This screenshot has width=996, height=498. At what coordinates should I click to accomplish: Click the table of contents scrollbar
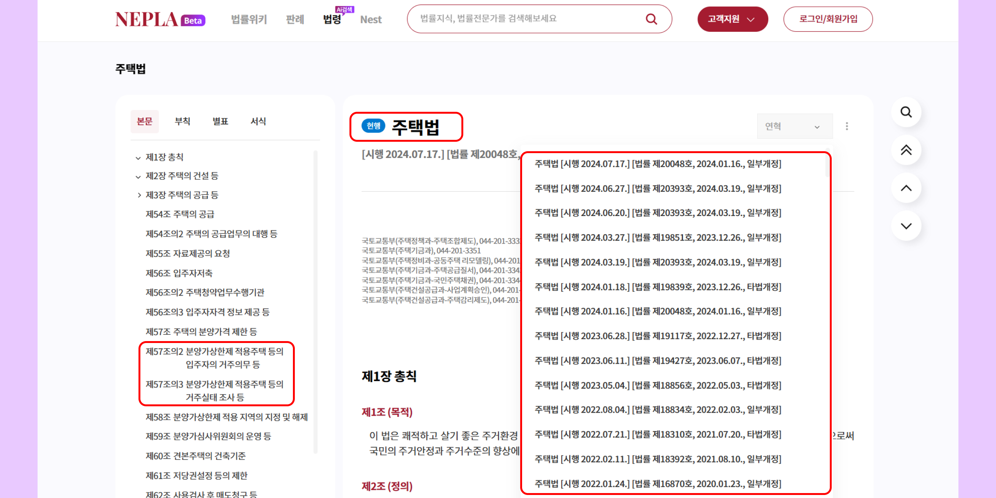(316, 301)
